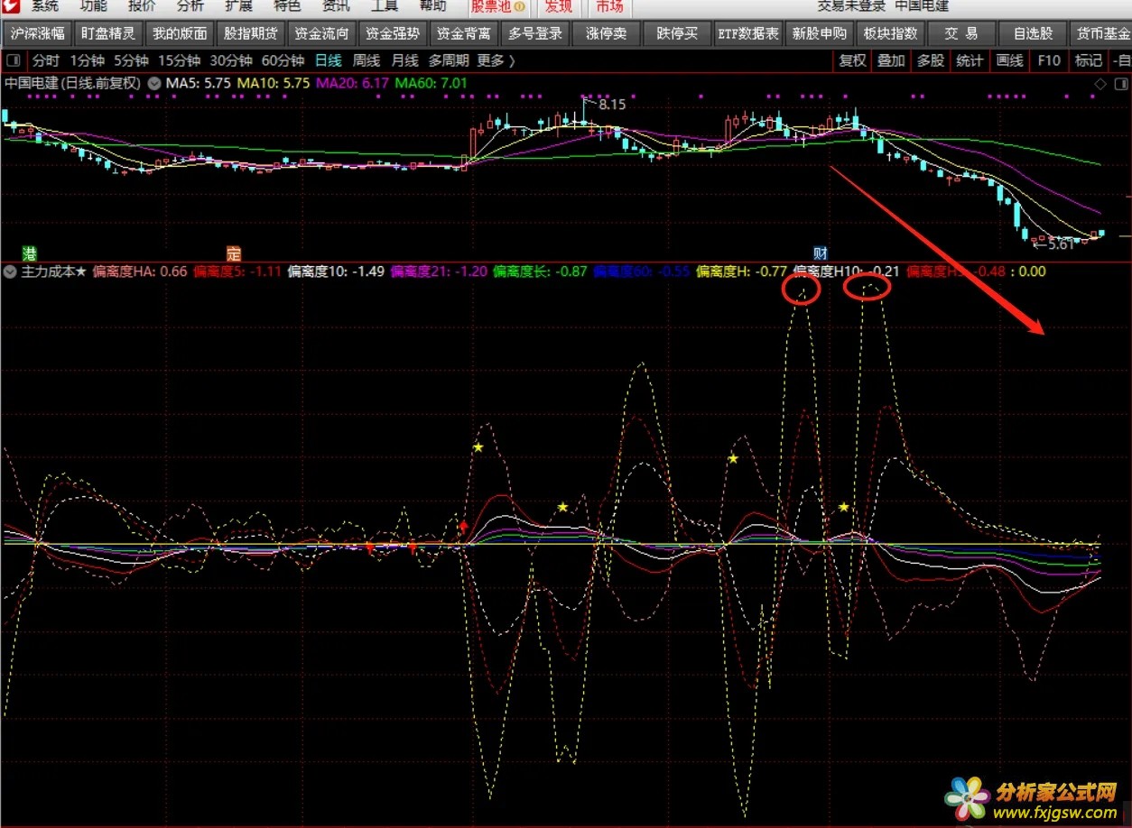Open the 股票池 tab

(x=498, y=6)
